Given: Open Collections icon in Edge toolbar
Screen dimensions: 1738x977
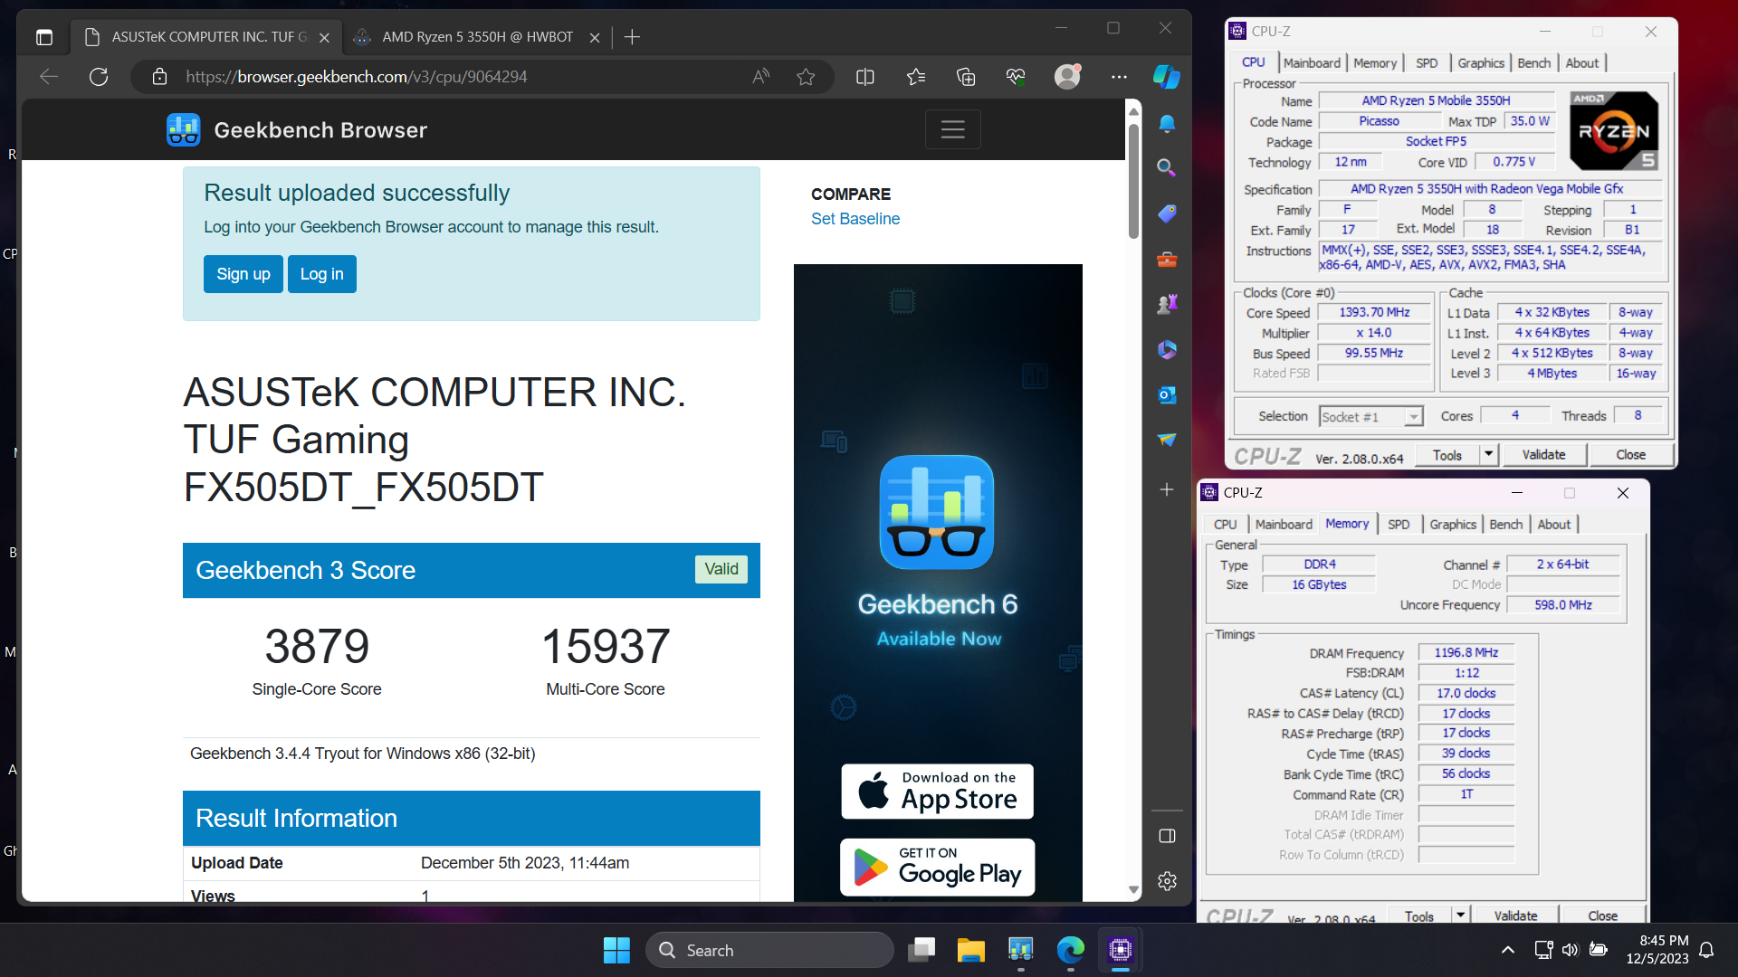Looking at the screenshot, I should [x=966, y=77].
